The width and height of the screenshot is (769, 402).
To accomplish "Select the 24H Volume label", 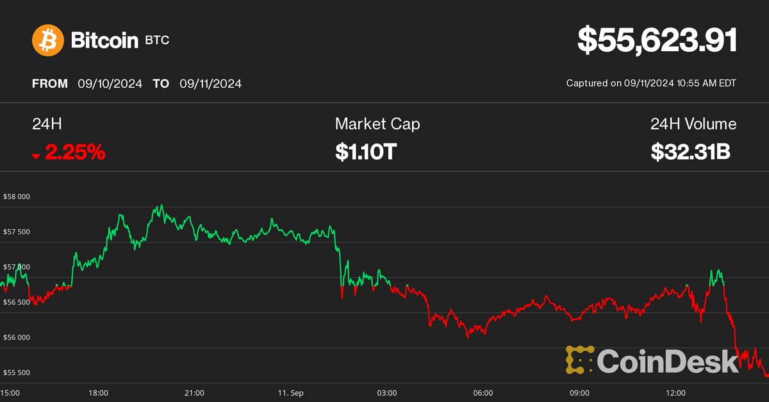I will pos(693,124).
